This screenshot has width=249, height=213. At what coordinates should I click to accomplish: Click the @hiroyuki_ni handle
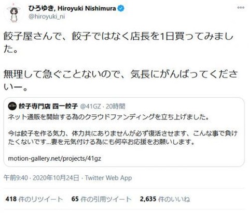coord(47,17)
